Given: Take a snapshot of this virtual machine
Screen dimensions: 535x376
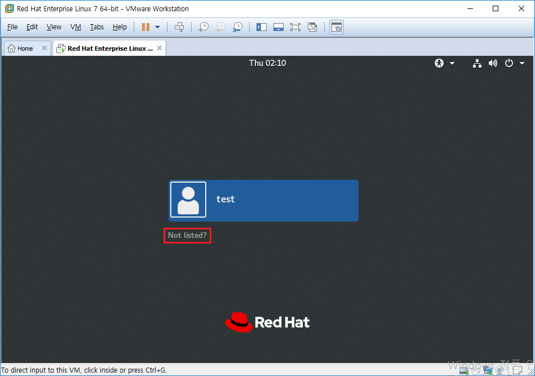Looking at the screenshot, I should [204, 27].
